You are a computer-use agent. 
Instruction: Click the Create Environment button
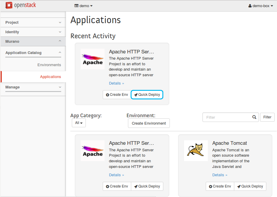[149, 123]
